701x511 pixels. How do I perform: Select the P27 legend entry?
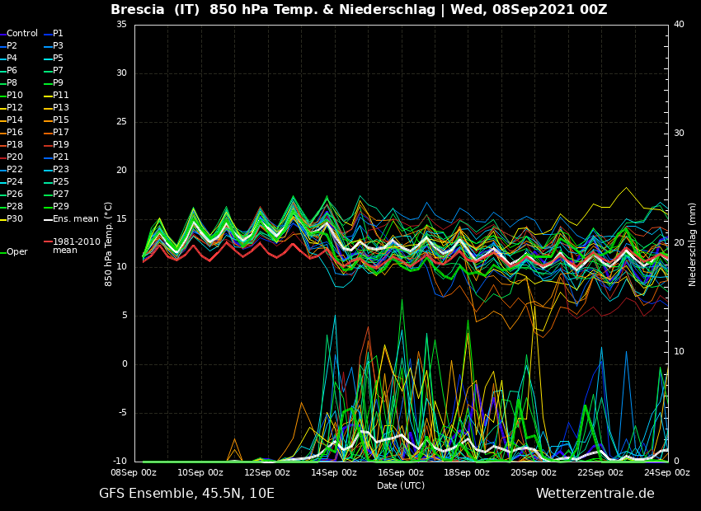pyautogui.click(x=56, y=194)
